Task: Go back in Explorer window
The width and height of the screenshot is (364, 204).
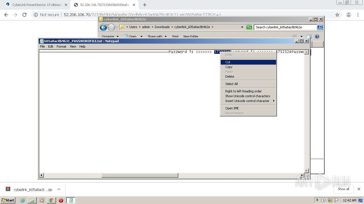Action: coord(103,27)
